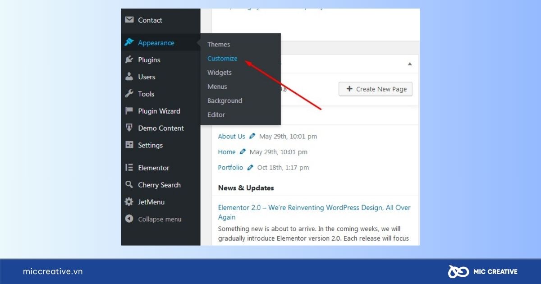Edit the About Us page with pencil icon

click(x=252, y=136)
